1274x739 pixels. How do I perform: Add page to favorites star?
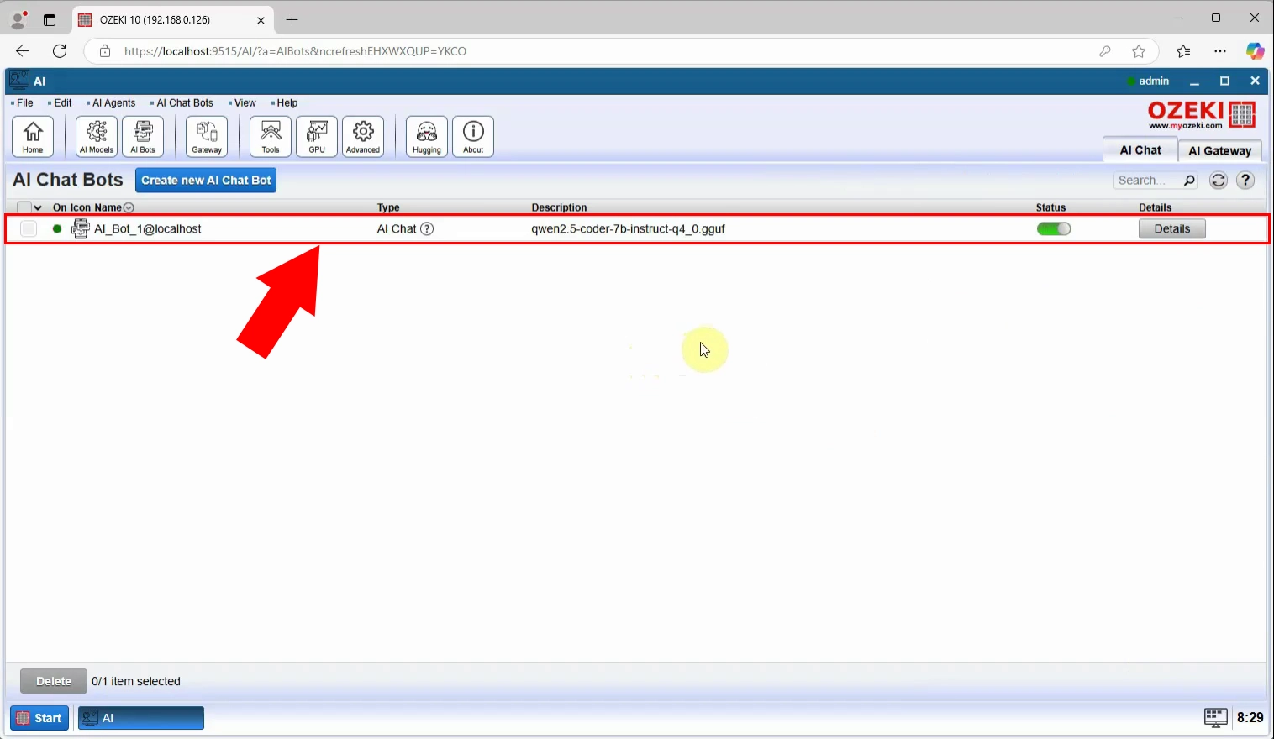click(1139, 51)
